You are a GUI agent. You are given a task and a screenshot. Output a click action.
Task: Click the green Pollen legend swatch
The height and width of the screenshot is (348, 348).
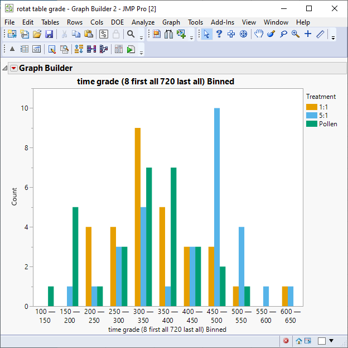(311, 123)
